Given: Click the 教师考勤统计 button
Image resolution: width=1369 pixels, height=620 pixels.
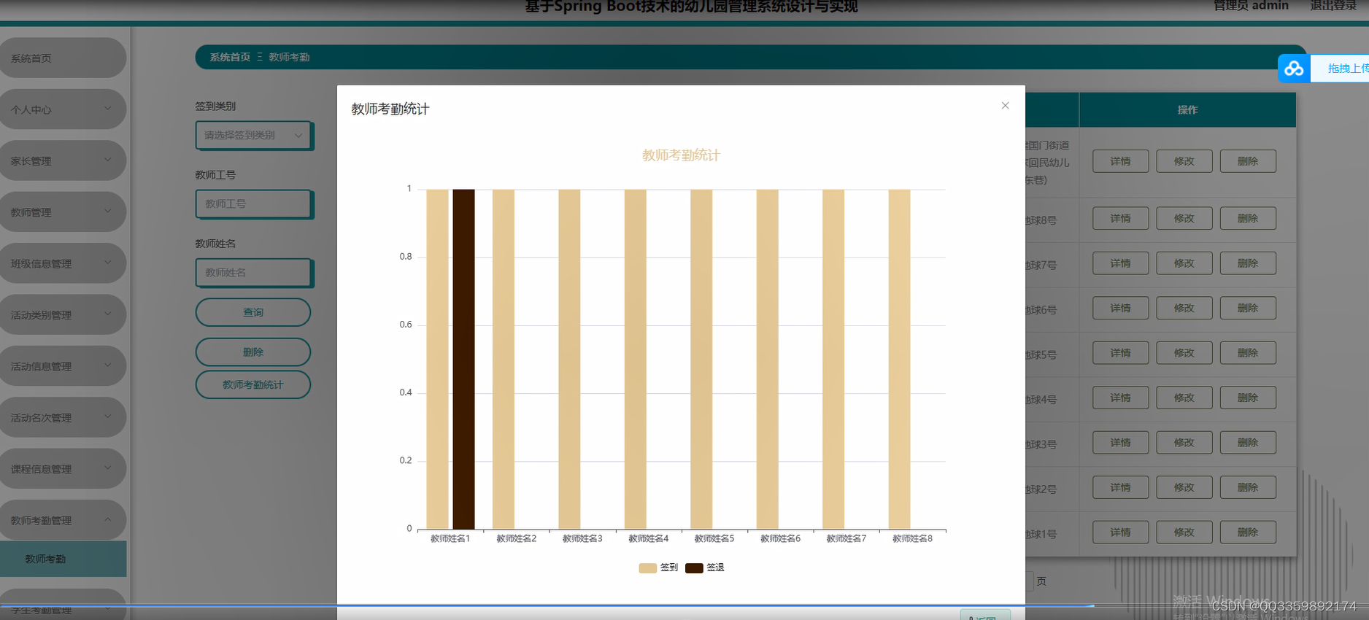Looking at the screenshot, I should tap(253, 384).
